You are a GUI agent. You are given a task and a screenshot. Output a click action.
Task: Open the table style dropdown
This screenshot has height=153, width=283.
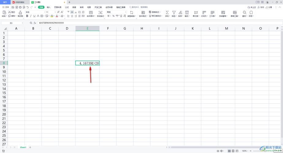coord(155,12)
